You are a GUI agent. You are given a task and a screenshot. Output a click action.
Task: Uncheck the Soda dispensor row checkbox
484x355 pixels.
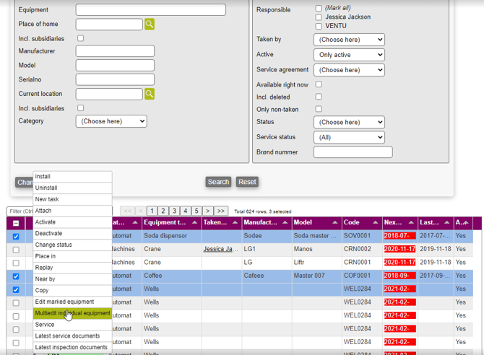click(16, 237)
